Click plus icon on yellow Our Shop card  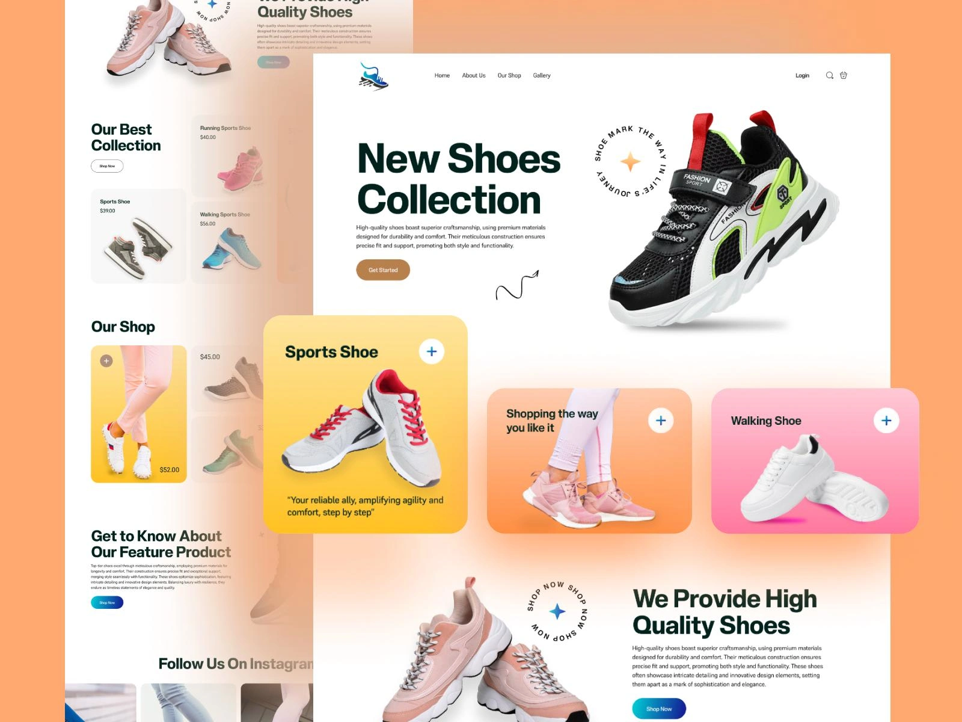[106, 361]
